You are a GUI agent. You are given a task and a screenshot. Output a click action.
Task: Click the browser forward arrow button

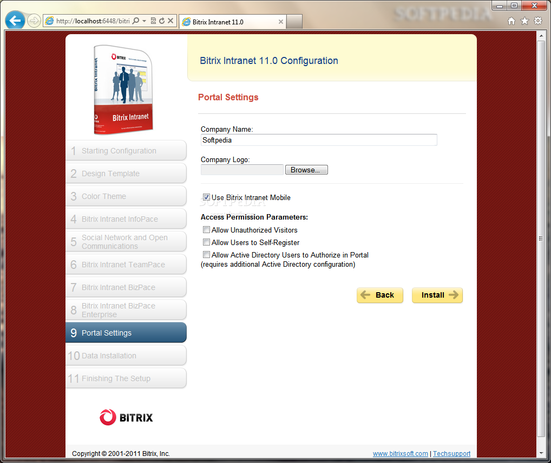click(34, 21)
